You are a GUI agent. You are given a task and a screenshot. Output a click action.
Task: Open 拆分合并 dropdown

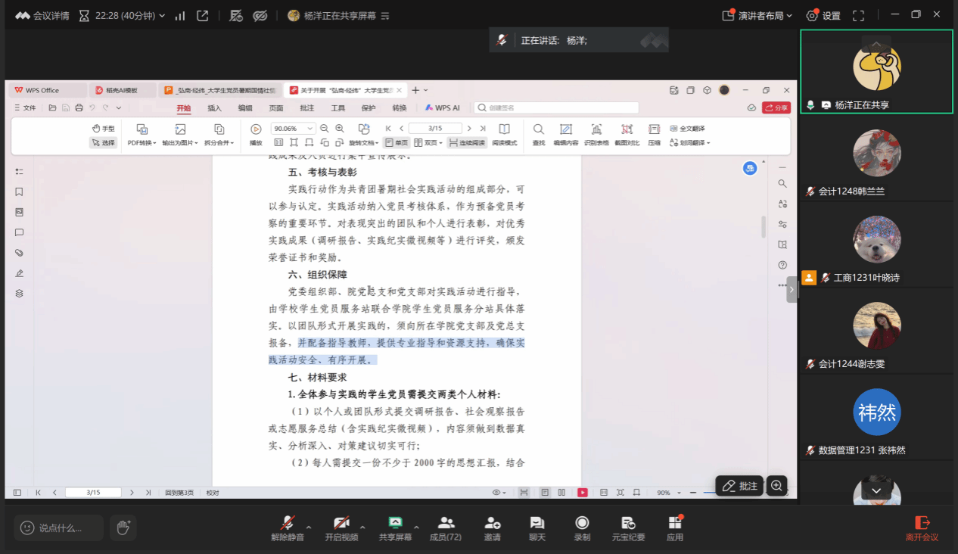(219, 135)
